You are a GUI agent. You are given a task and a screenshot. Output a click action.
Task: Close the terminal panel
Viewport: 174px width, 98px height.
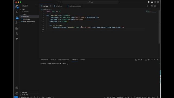pos(158,60)
